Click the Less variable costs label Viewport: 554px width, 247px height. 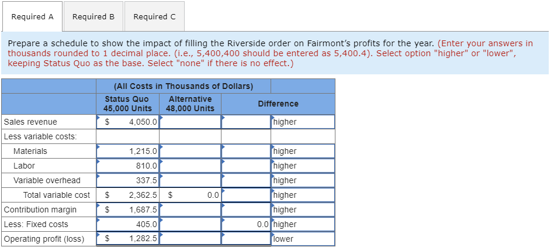pyautogui.click(x=40, y=136)
